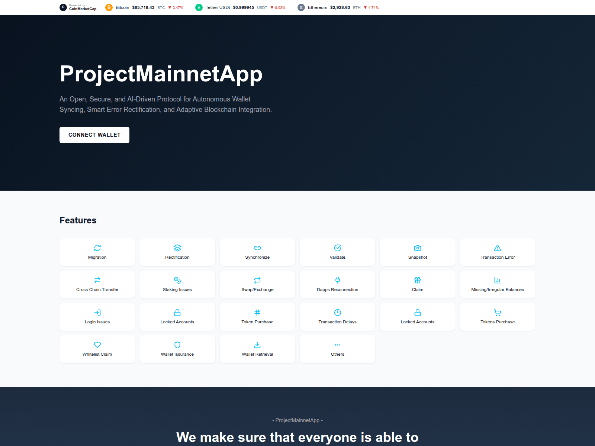Screen dimensions: 595x446
Task: Click the Login Issues sign-in icon
Action: pos(97,313)
